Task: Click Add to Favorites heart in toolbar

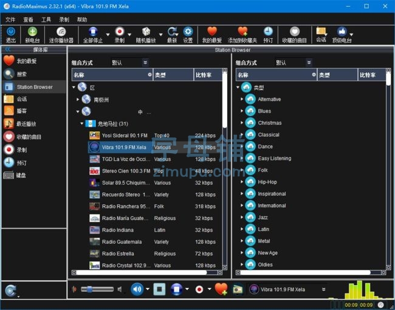Action: [x=242, y=32]
